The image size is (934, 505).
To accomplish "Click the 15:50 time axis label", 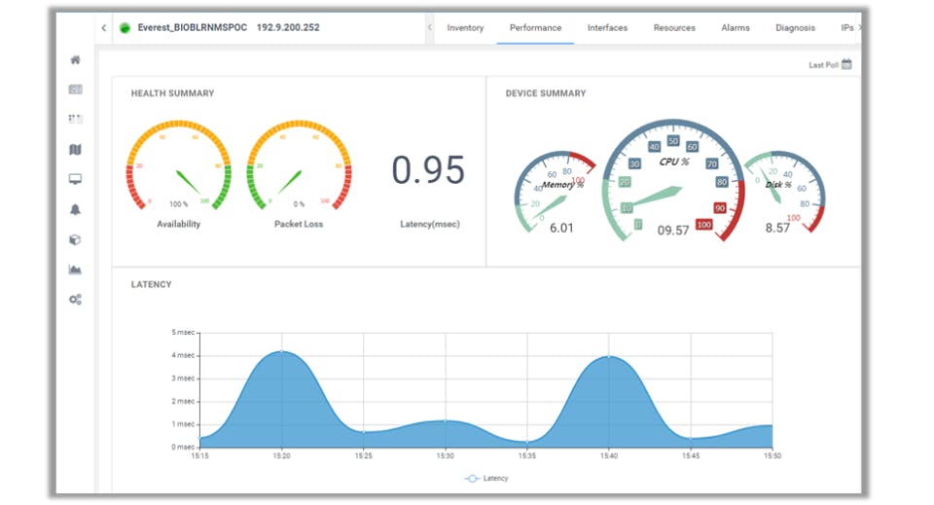I will [x=772, y=455].
